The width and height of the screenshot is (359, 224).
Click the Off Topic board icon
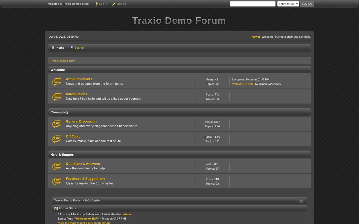tap(57, 139)
